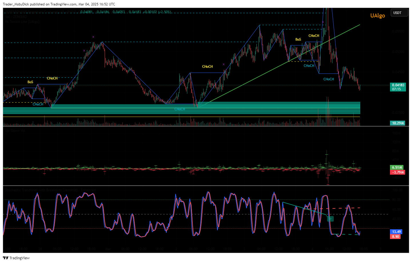
Task: Click the TradingView logo below the chart
Action: click(x=16, y=258)
